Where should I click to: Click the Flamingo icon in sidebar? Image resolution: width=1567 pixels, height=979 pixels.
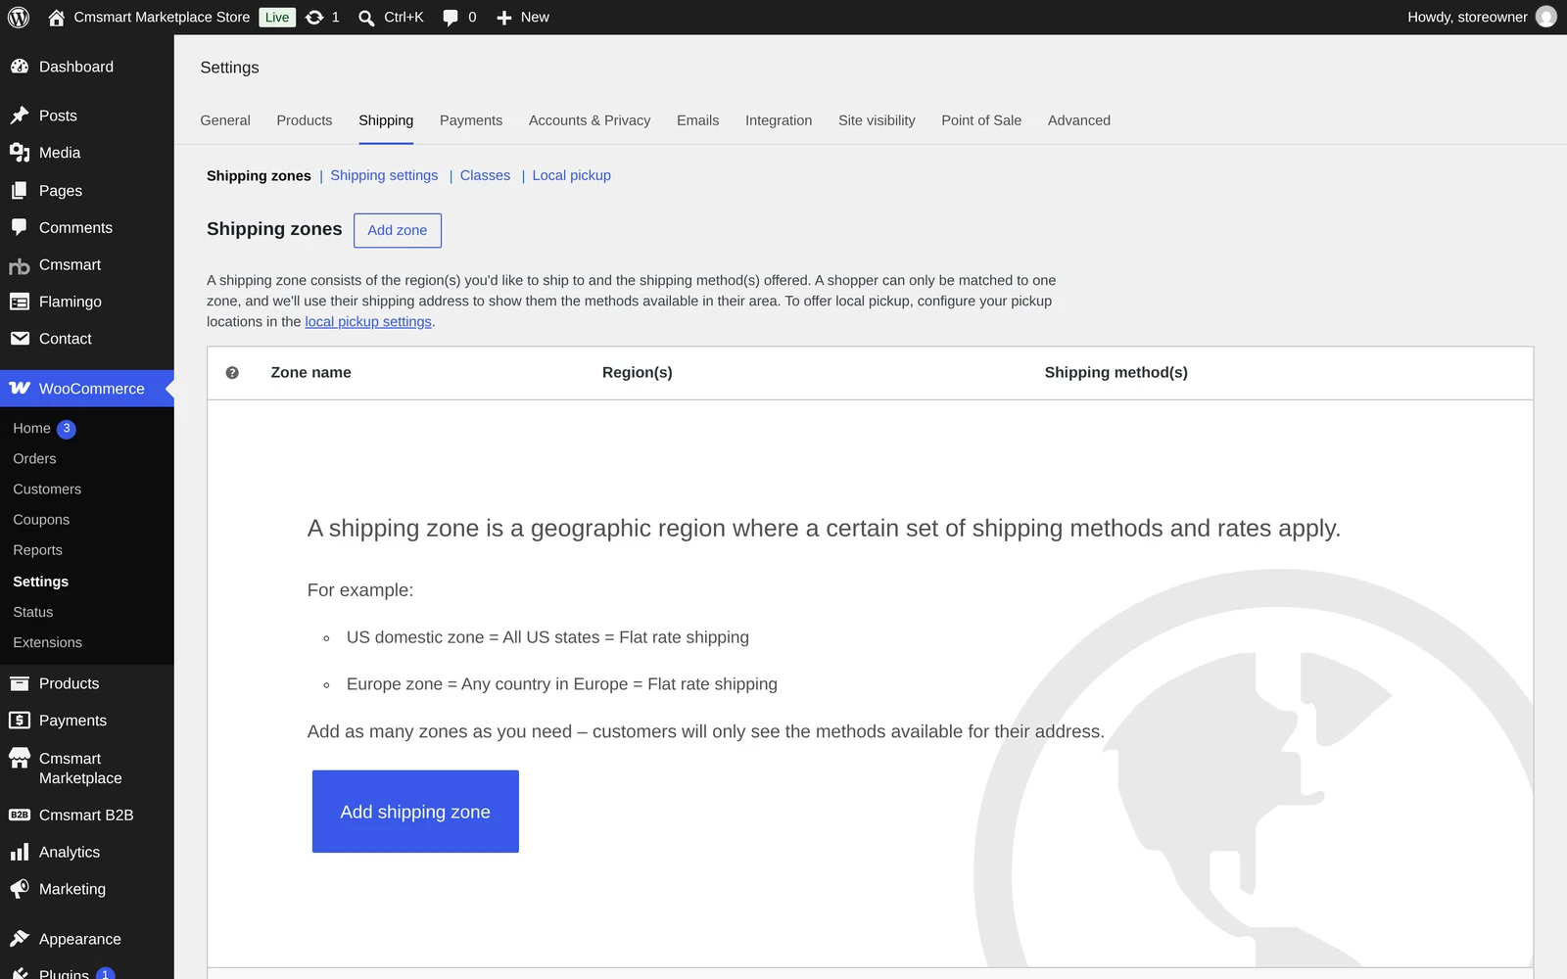pos(20,302)
